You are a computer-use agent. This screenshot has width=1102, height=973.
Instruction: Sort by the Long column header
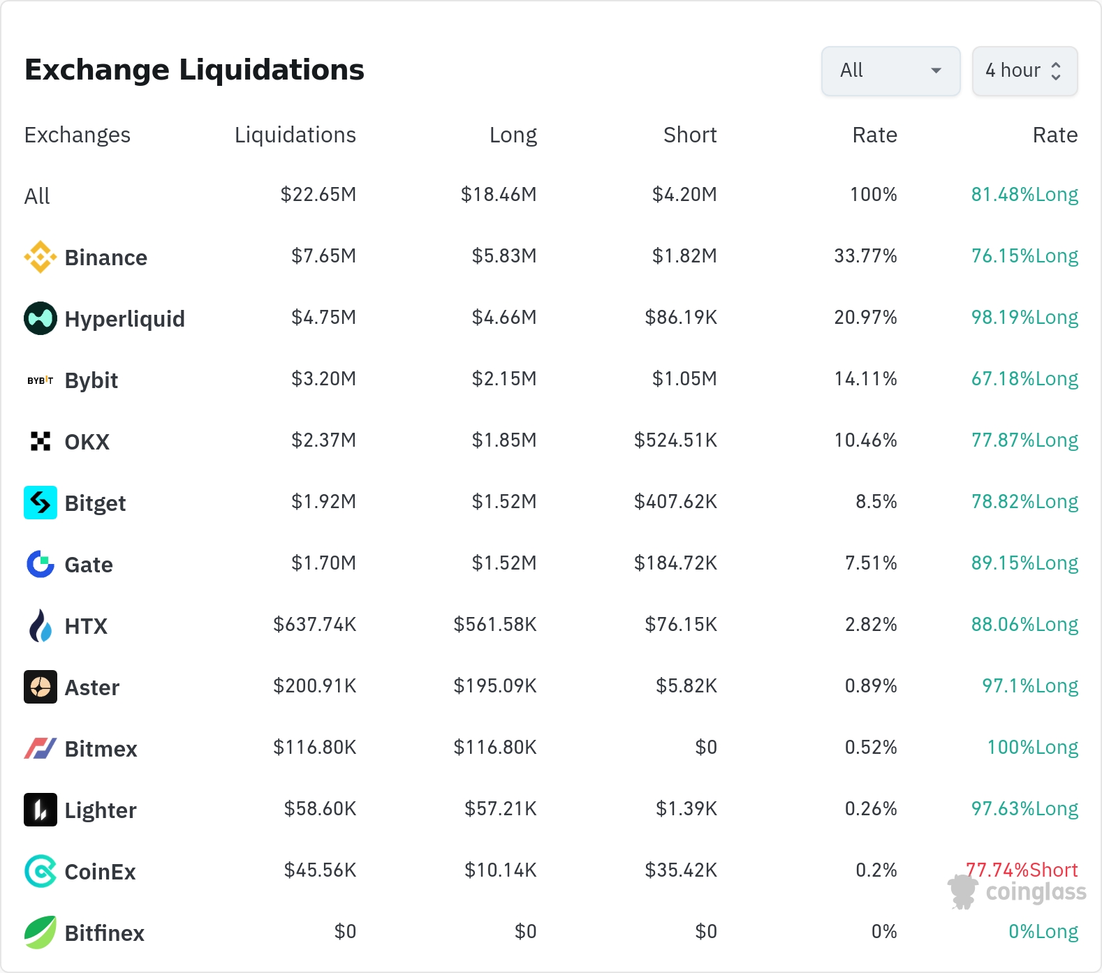point(513,135)
